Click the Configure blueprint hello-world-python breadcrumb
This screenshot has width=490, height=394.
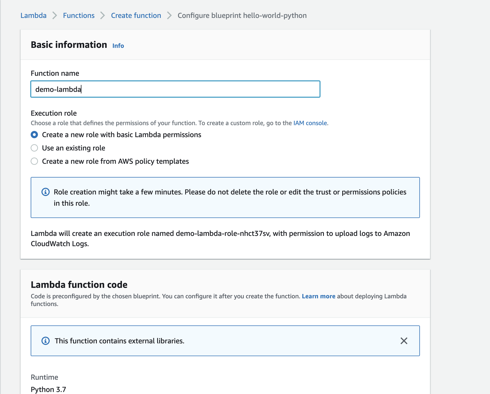point(242,15)
